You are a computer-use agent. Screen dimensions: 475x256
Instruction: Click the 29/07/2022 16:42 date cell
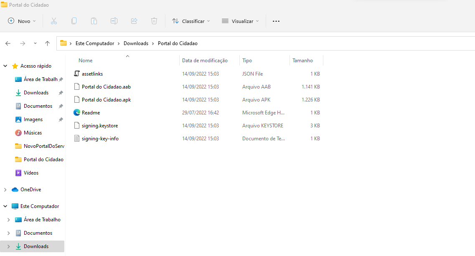(200, 113)
